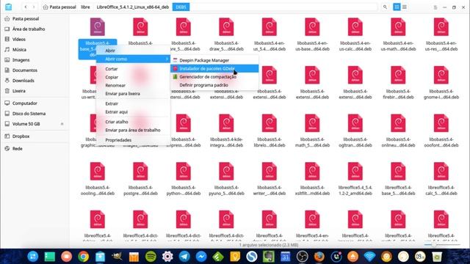Open Área de trabalho in sidebar
Image resolution: width=470 pixels, height=264 pixels.
coord(29,29)
